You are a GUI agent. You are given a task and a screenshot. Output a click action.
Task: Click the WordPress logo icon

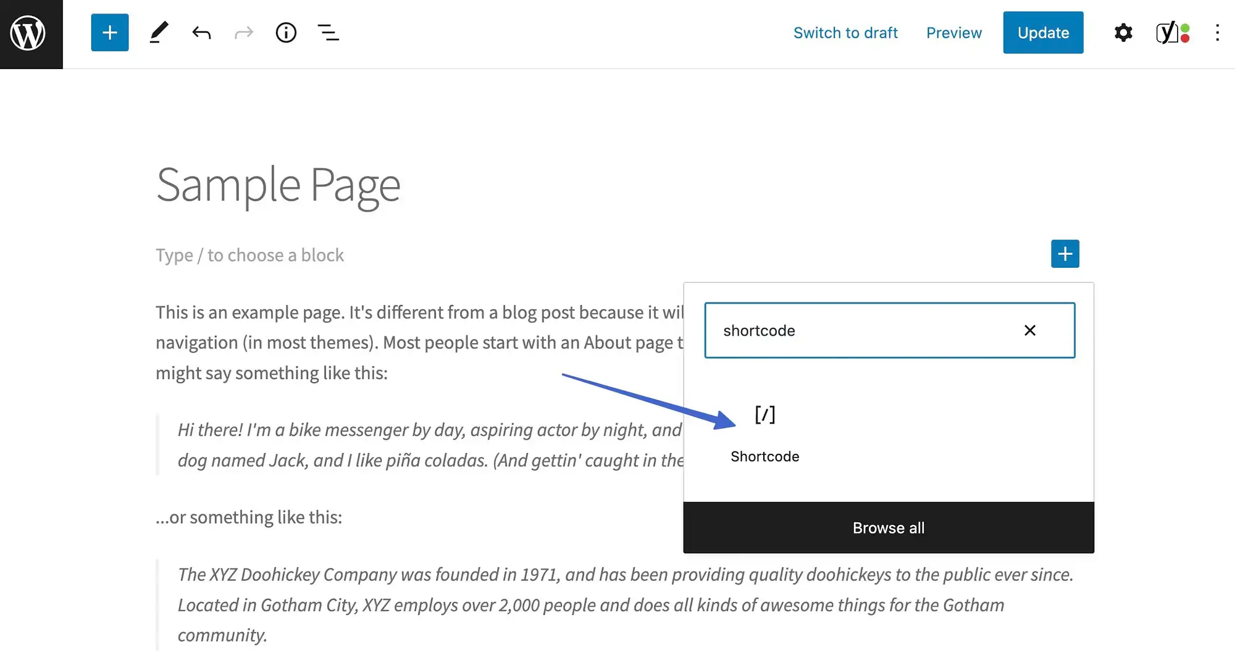tap(31, 33)
